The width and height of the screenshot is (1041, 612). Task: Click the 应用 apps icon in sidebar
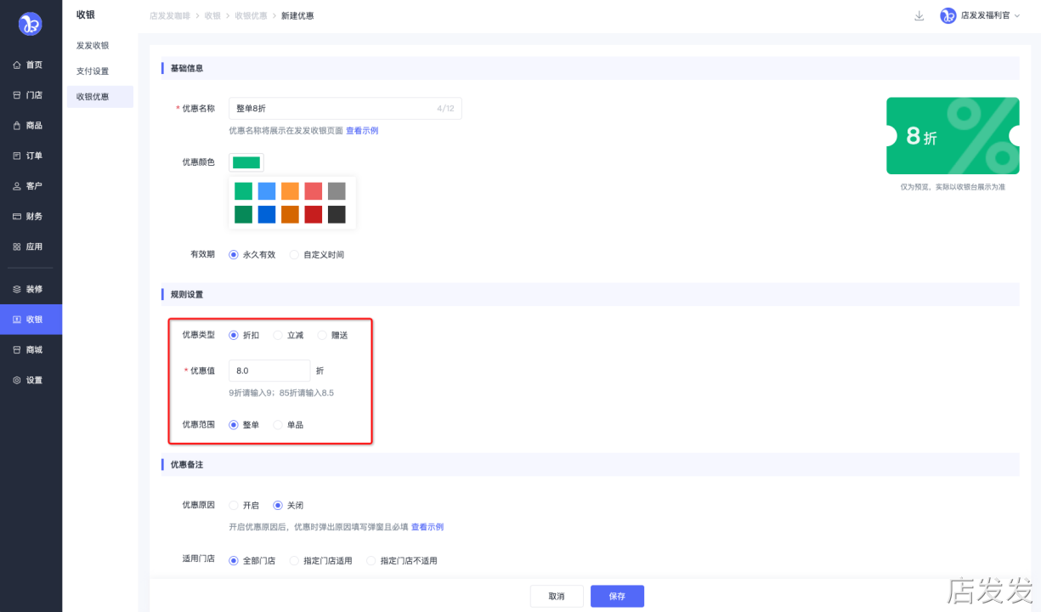(x=17, y=247)
